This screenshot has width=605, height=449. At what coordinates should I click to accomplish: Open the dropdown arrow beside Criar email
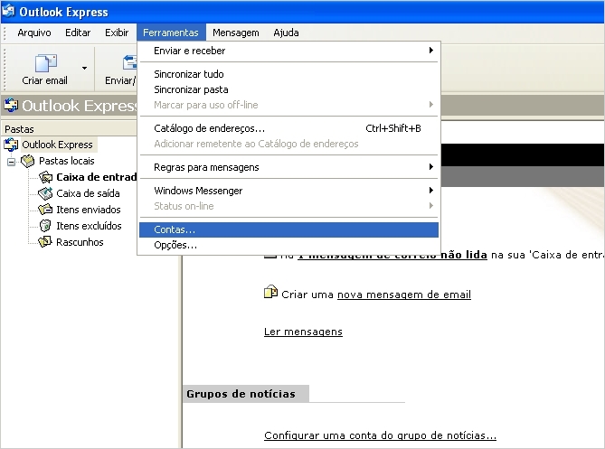click(x=84, y=68)
